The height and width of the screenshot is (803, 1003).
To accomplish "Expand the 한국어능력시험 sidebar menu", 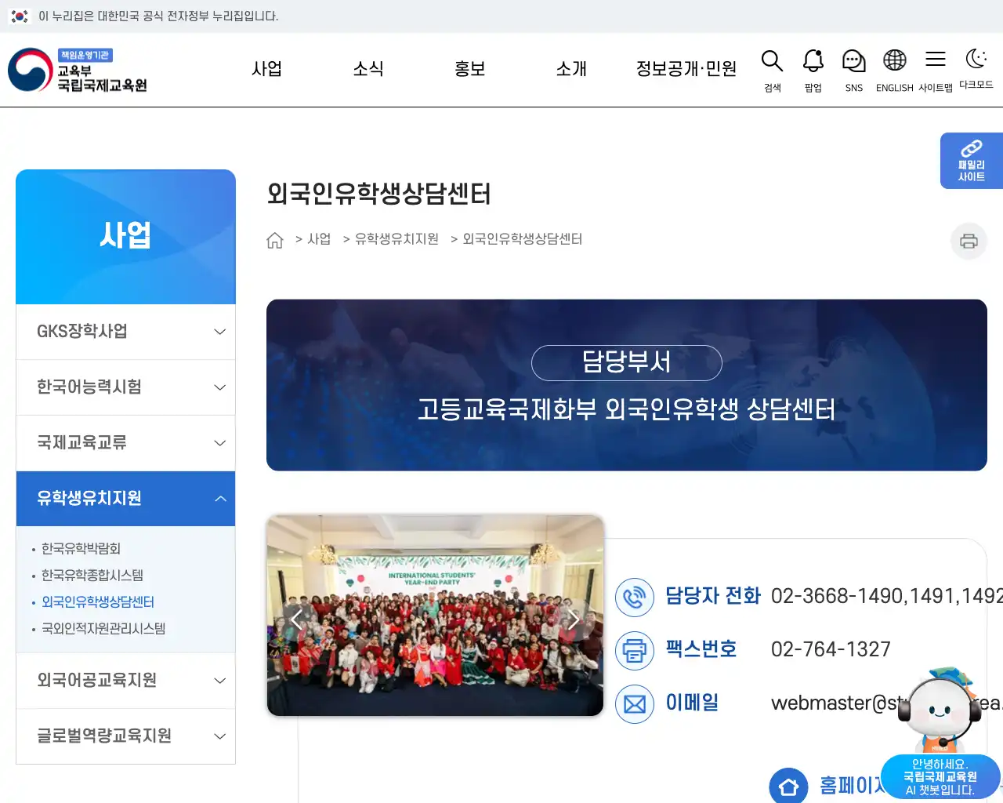I will point(125,387).
